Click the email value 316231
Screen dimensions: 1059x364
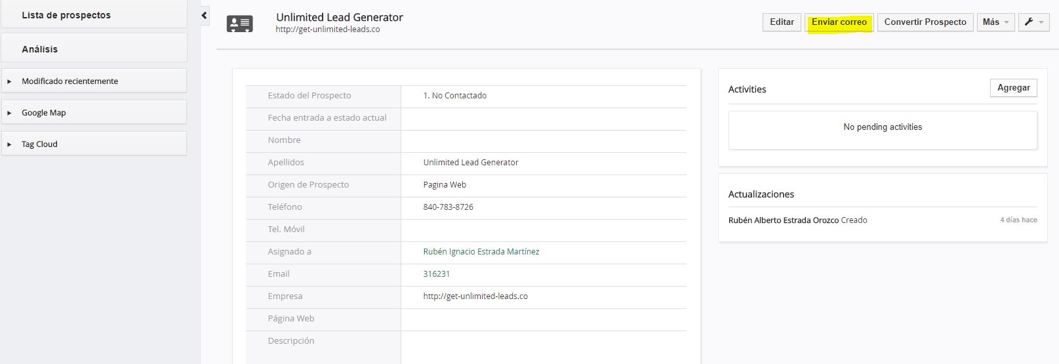pyautogui.click(x=437, y=274)
